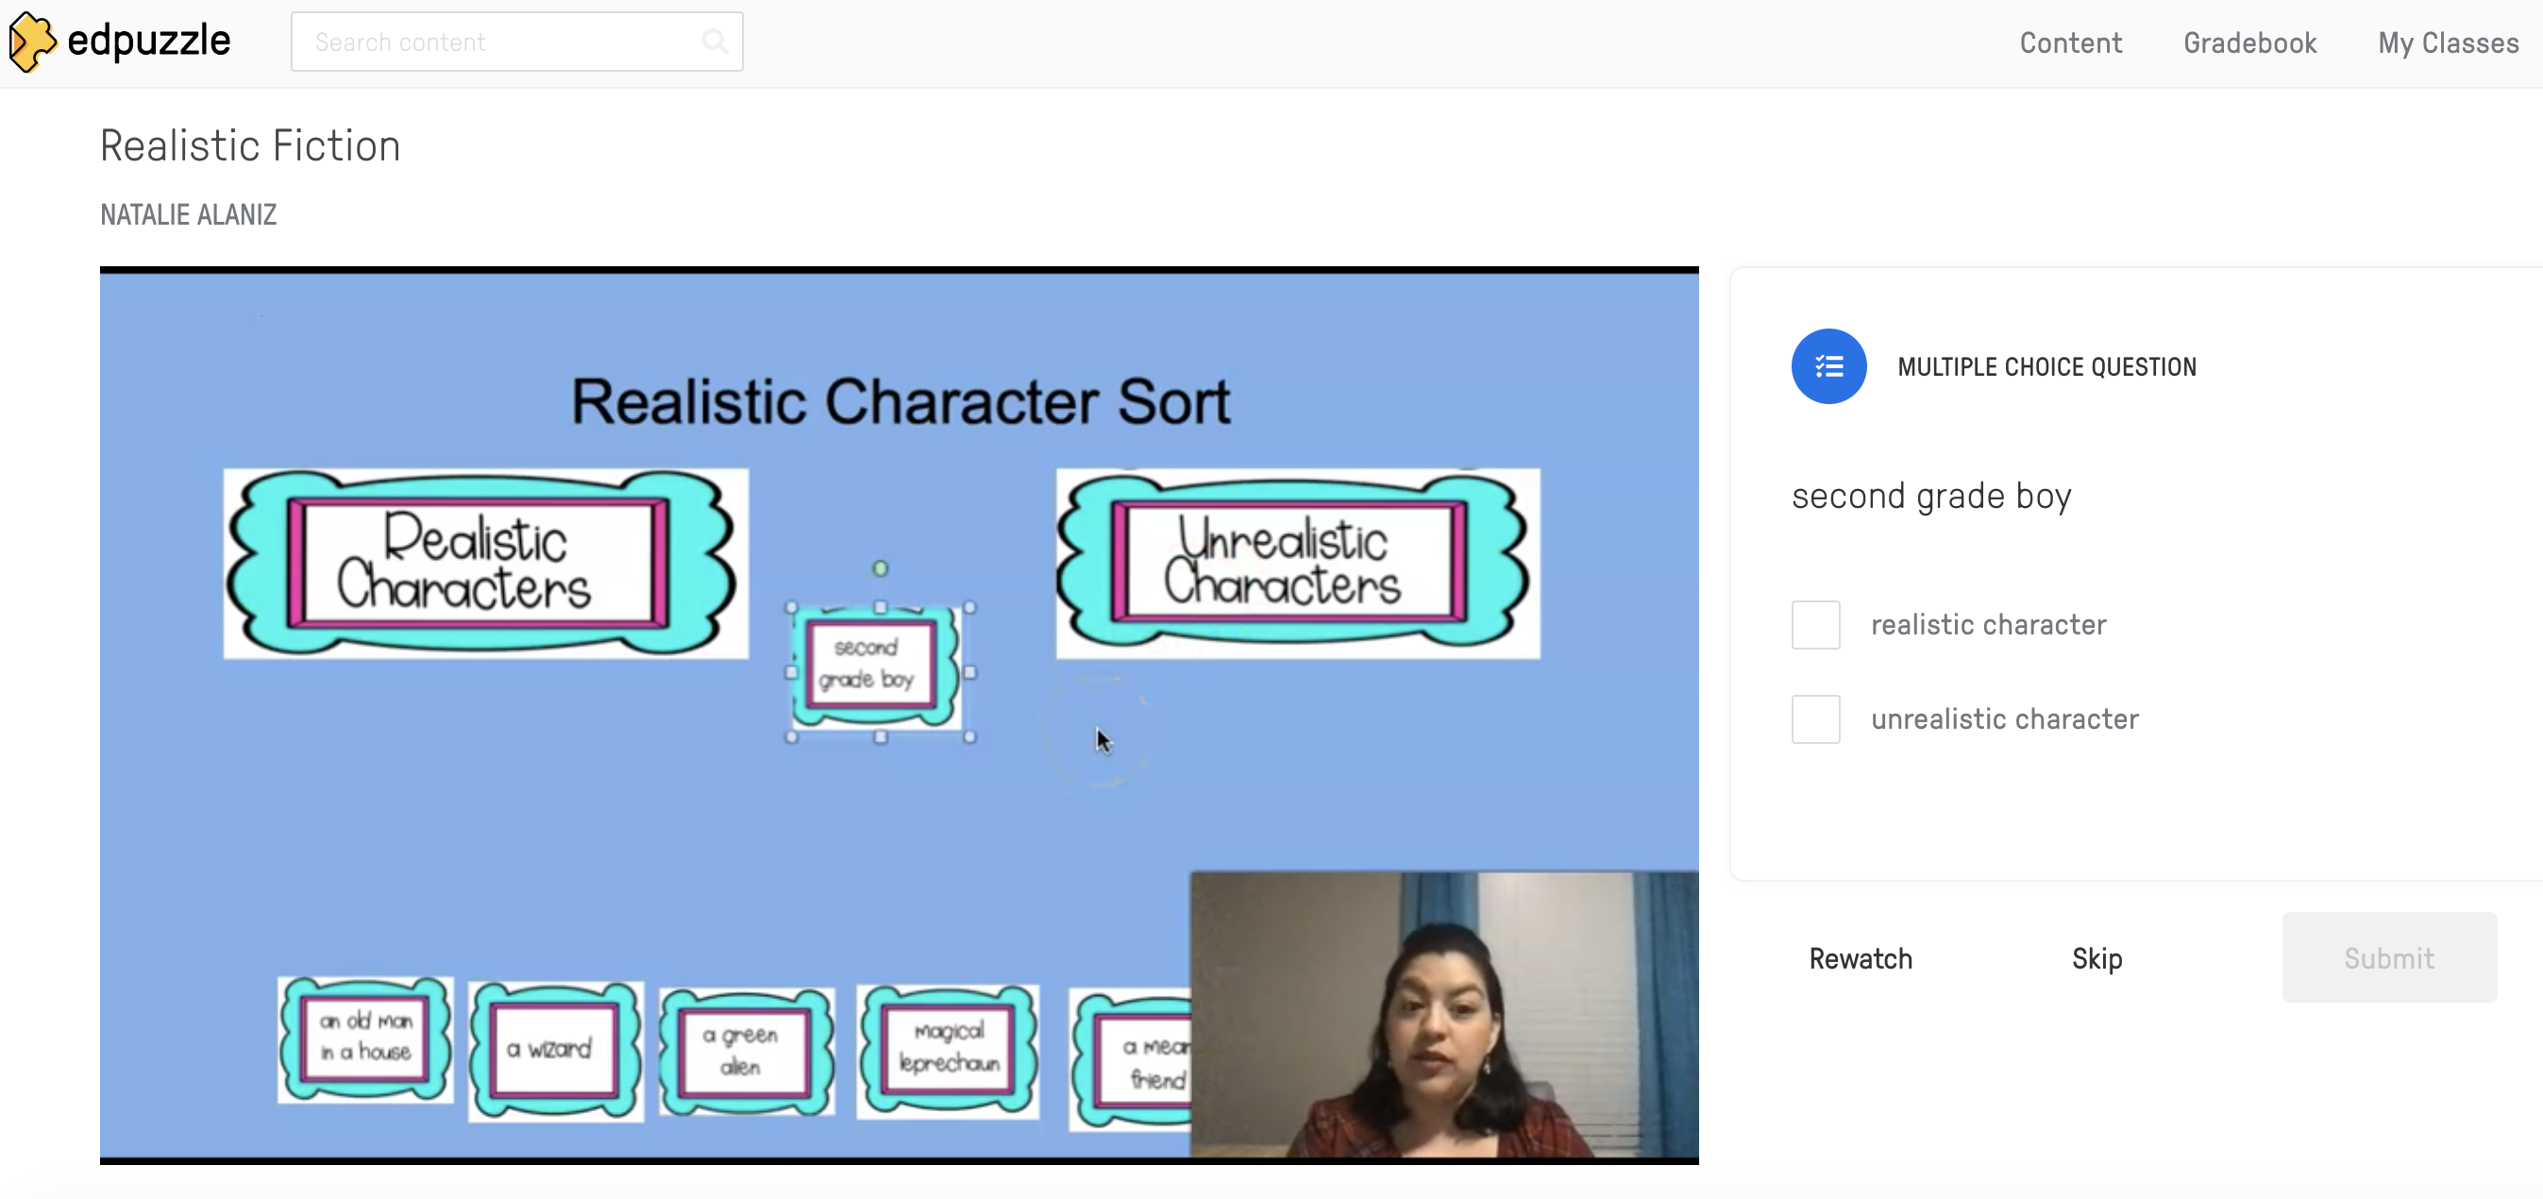The width and height of the screenshot is (2543, 1199).
Task: Click the Edpuzzle puzzle-piece logo
Action: [33, 42]
